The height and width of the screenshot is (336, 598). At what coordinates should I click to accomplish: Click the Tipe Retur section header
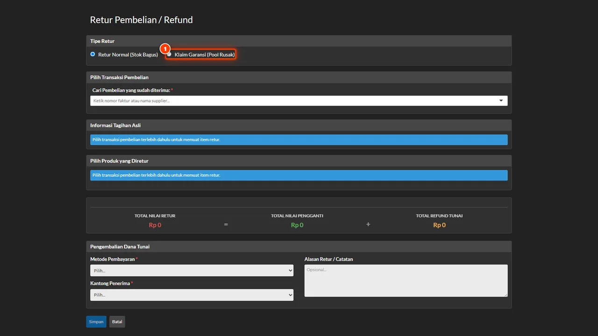pos(299,41)
